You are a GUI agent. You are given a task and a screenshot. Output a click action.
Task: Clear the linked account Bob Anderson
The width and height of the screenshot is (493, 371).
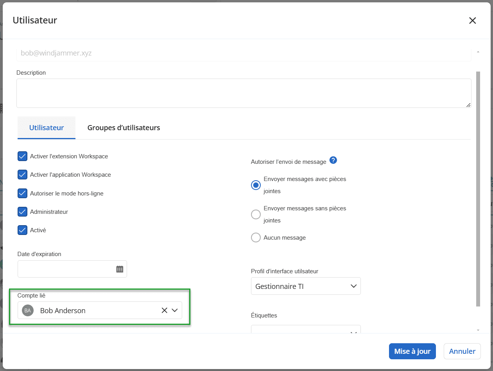(165, 310)
